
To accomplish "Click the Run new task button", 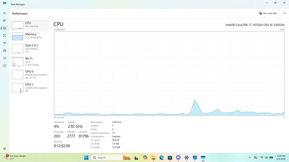I will tap(268, 13).
